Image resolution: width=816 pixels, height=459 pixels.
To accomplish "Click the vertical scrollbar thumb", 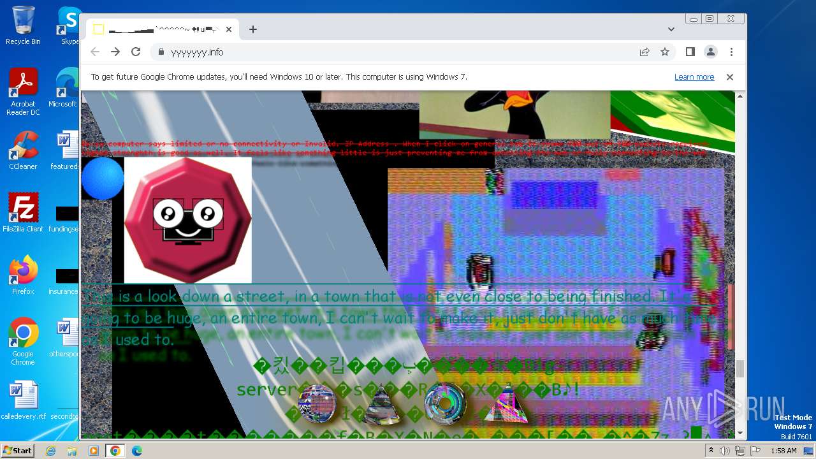I will tap(740, 368).
